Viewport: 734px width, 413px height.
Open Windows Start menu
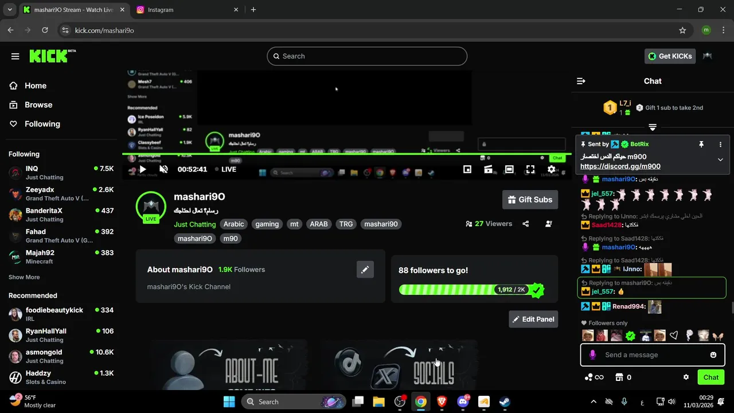[x=229, y=402]
